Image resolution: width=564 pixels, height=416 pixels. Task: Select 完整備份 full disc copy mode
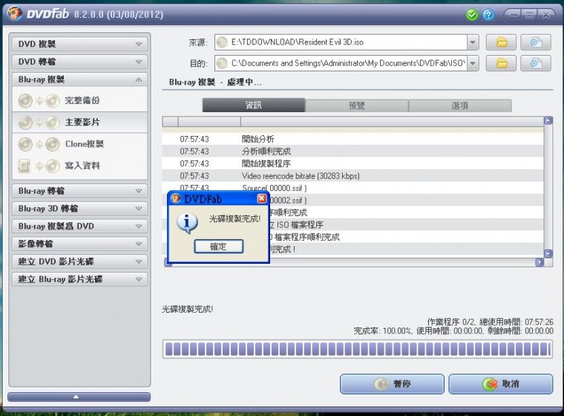tap(81, 100)
